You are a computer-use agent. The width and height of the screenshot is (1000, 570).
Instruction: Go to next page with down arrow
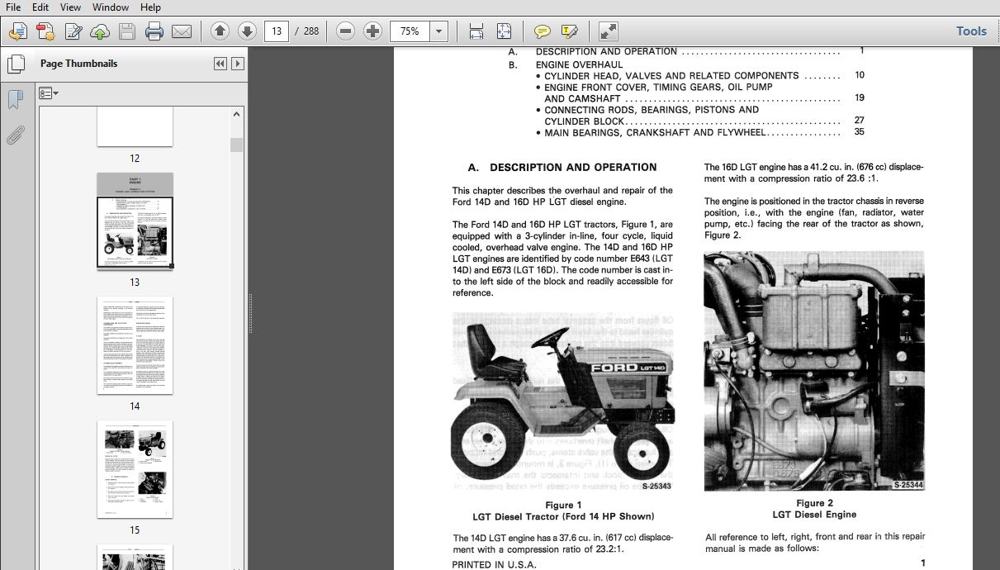[247, 31]
